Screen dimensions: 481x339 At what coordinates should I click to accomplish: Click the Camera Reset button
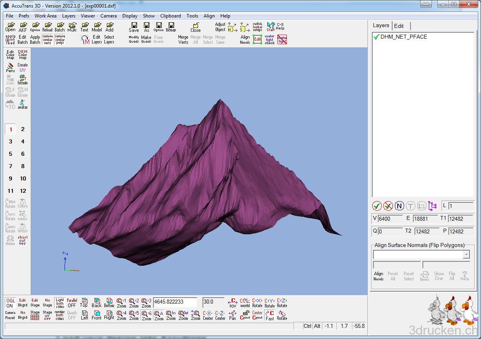tap(10, 315)
